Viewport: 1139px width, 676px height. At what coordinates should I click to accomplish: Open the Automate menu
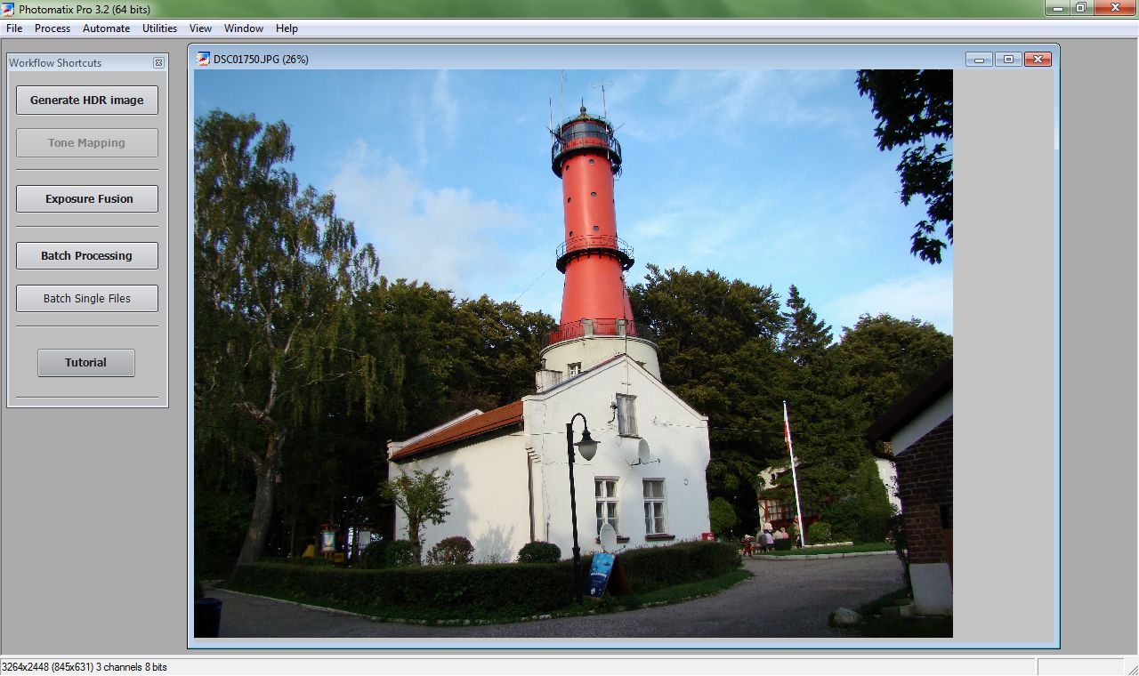click(x=106, y=28)
